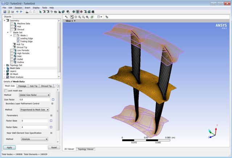Click the second file icon in the toolbar
The height and width of the screenshot is (158, 232).
[9, 12]
